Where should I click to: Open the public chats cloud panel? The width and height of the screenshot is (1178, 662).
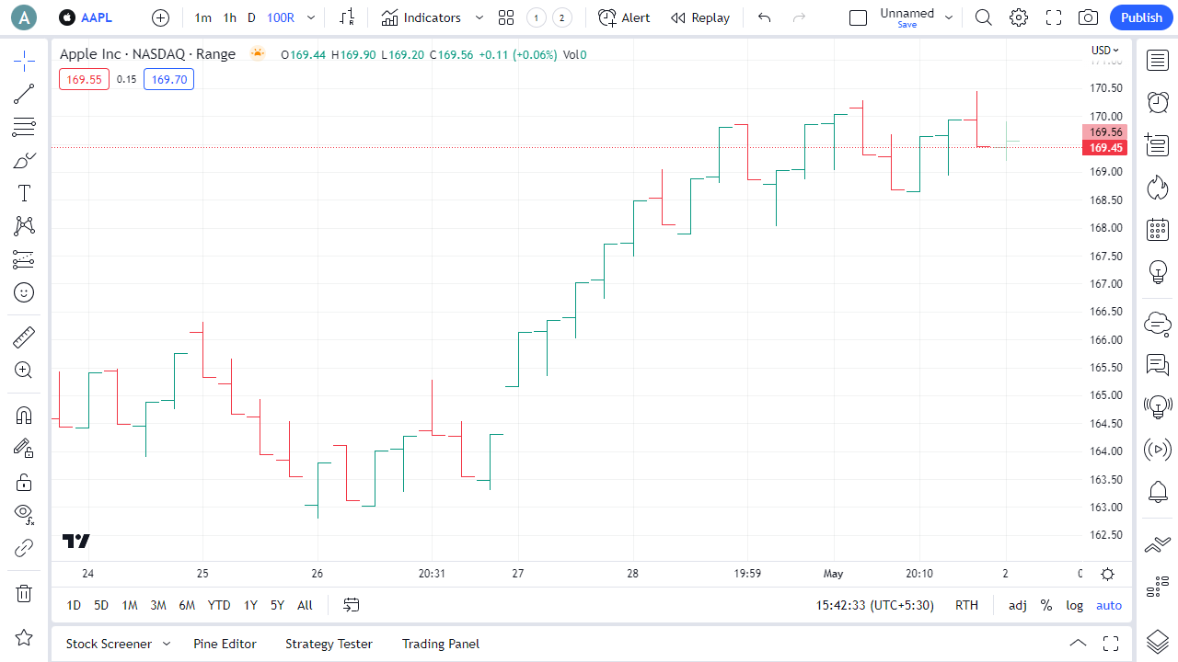pos(1157,324)
